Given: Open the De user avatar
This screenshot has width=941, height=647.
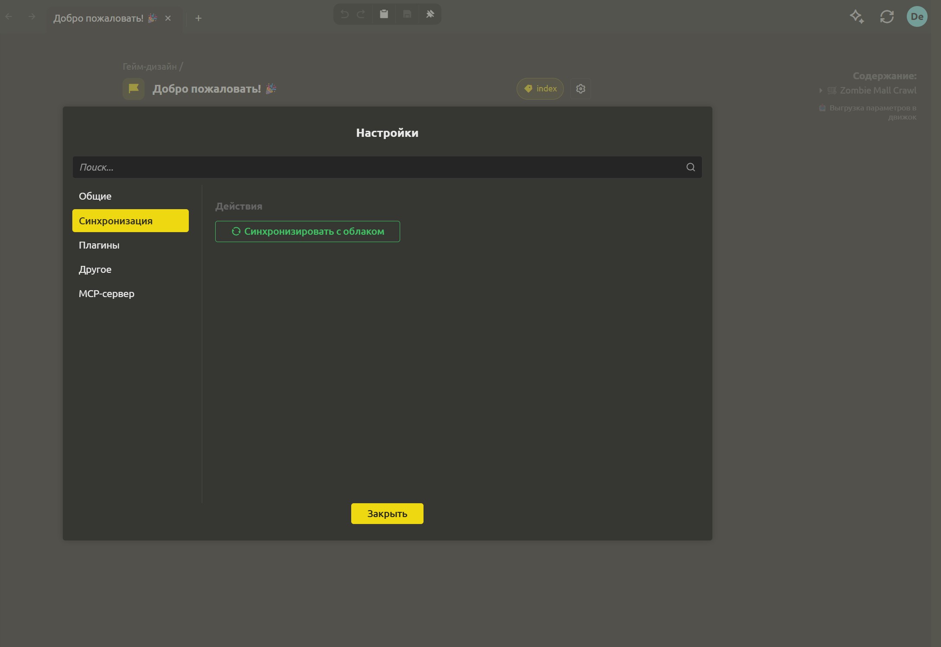Looking at the screenshot, I should click(x=917, y=16).
